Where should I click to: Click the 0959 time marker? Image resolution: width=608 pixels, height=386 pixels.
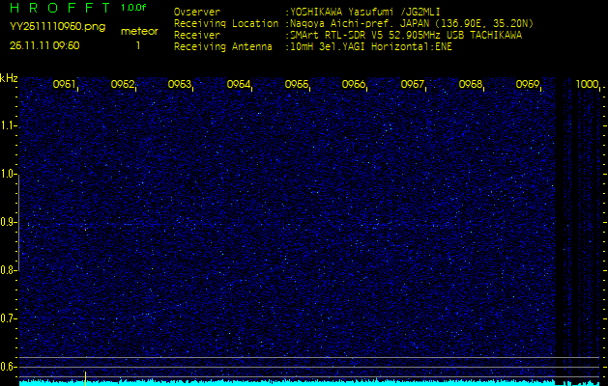pos(527,85)
